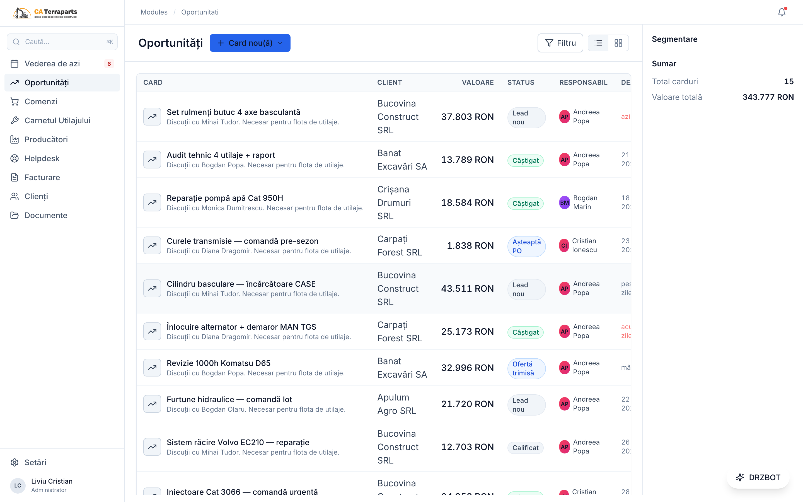This screenshot has width=803, height=502.
Task: Click value 43.511 RON
Action: coord(467,289)
